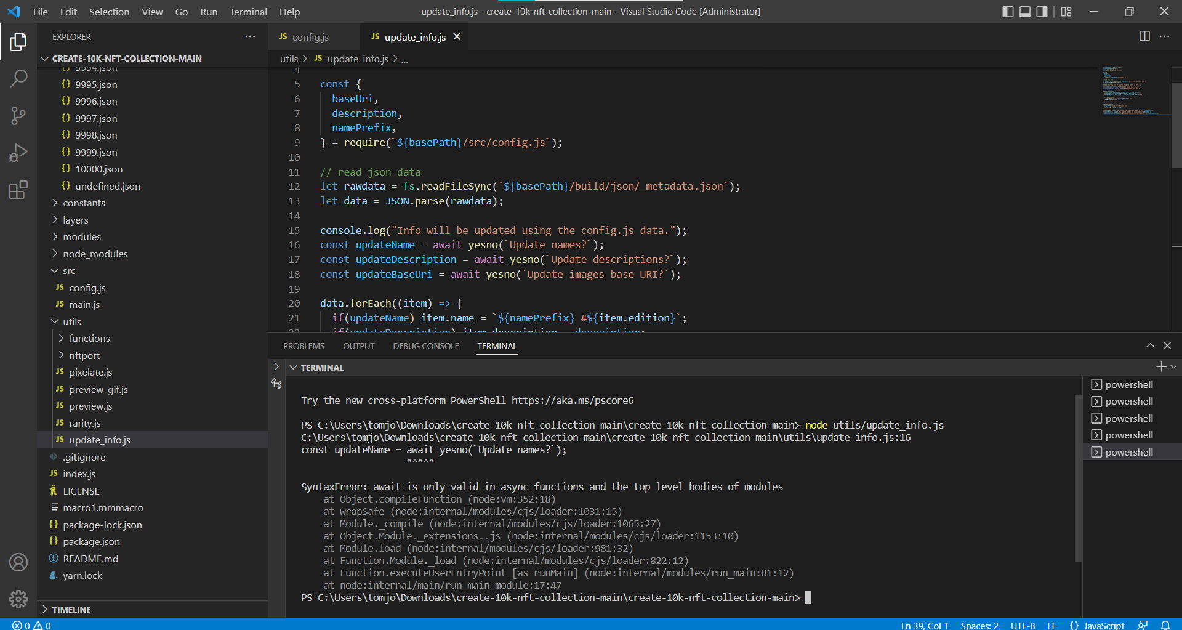Click the utils breadcrumb segment
This screenshot has height=630, width=1182.
[289, 59]
